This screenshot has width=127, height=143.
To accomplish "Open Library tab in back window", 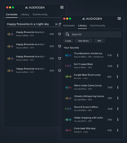I will click(x=25, y=15).
